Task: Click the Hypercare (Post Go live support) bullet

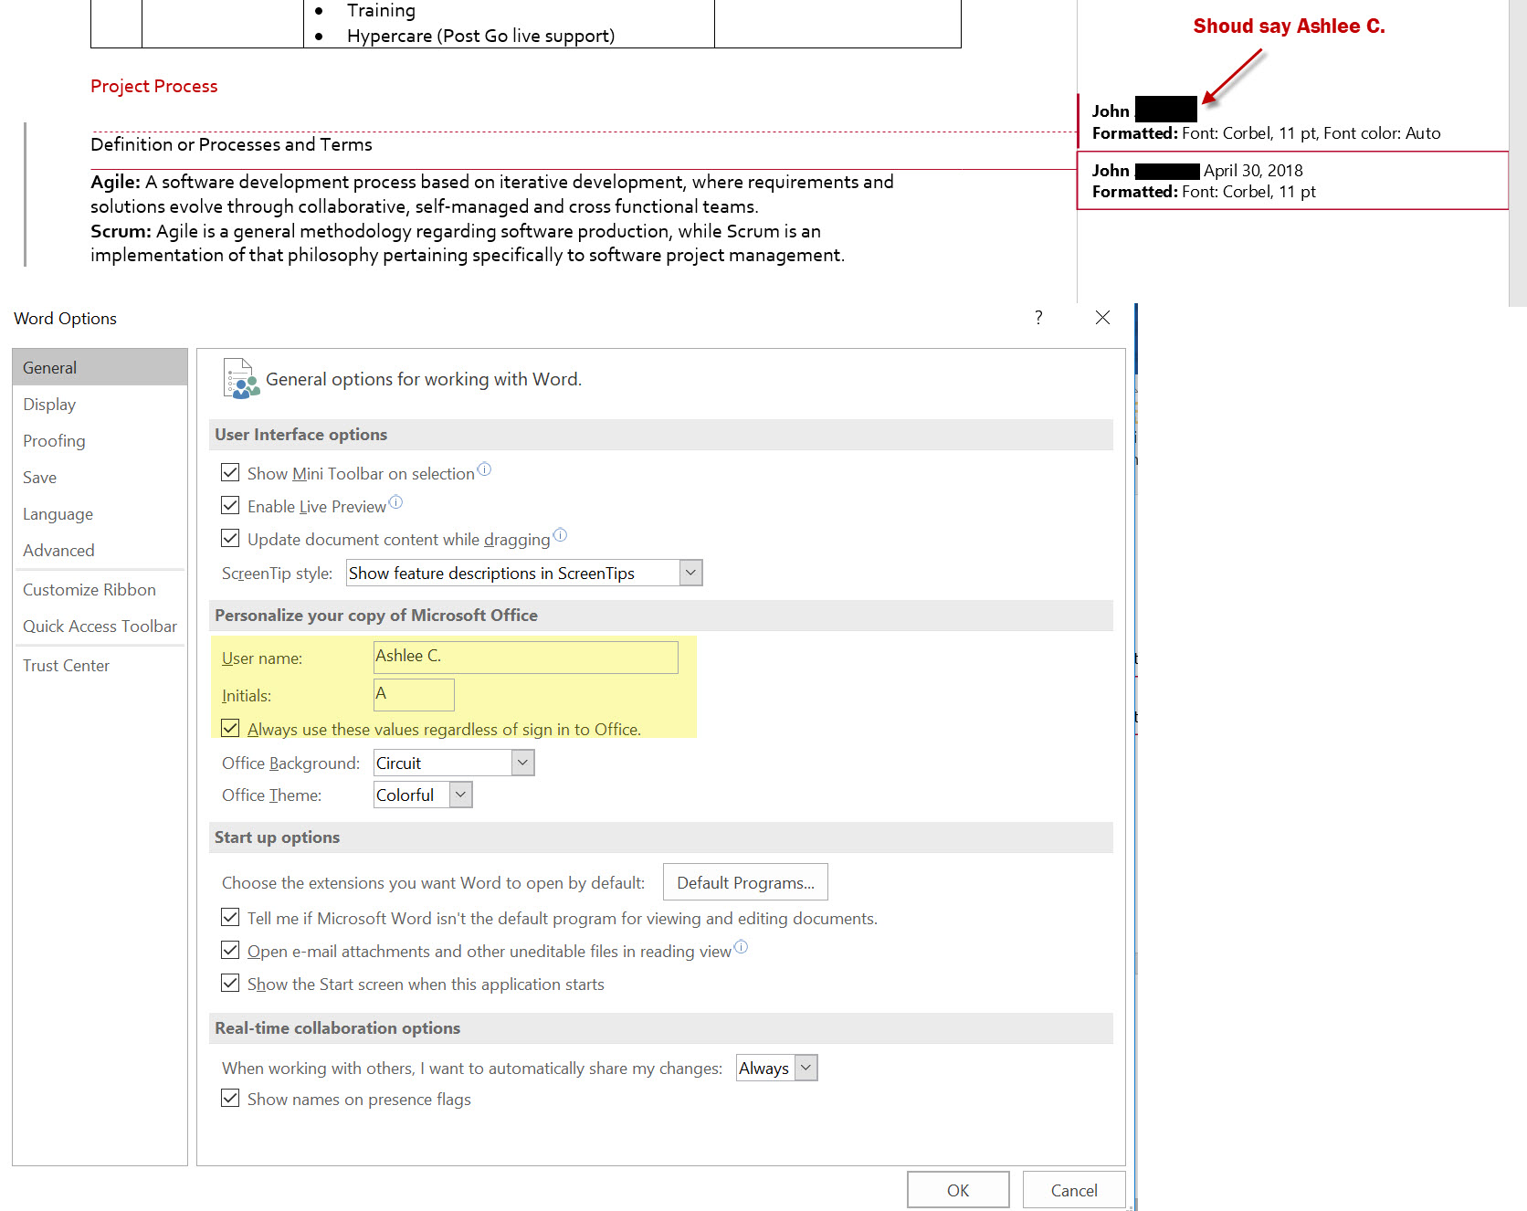Action: (480, 36)
